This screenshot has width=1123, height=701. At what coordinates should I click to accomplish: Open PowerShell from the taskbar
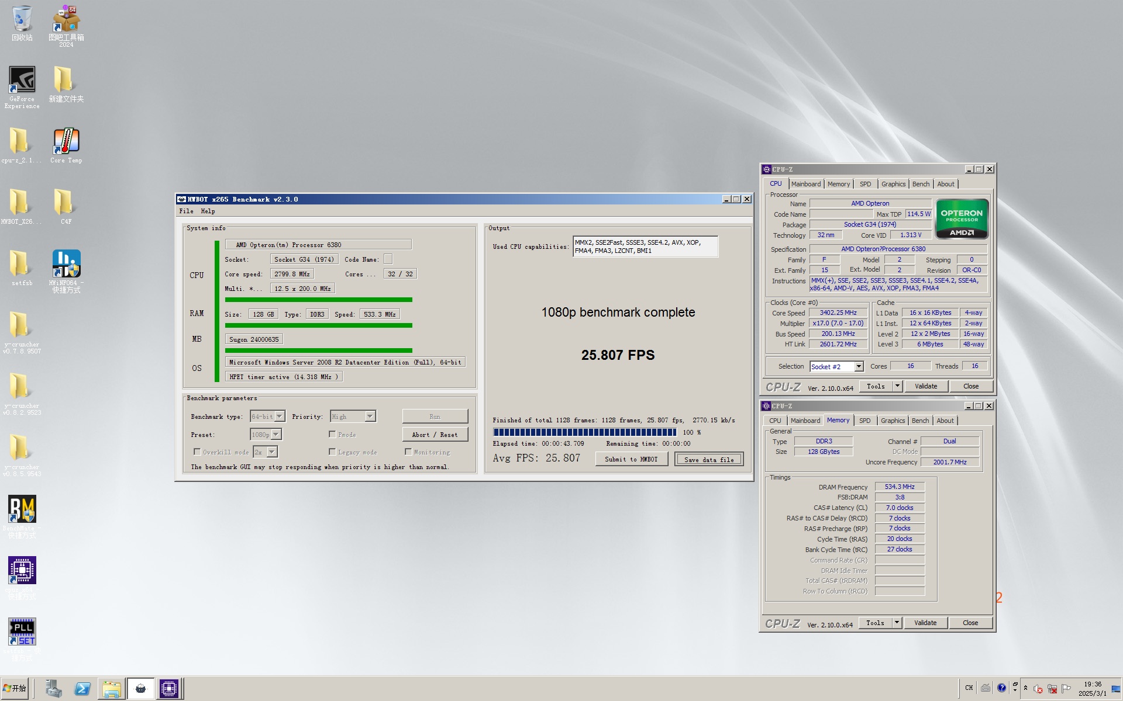[82, 689]
